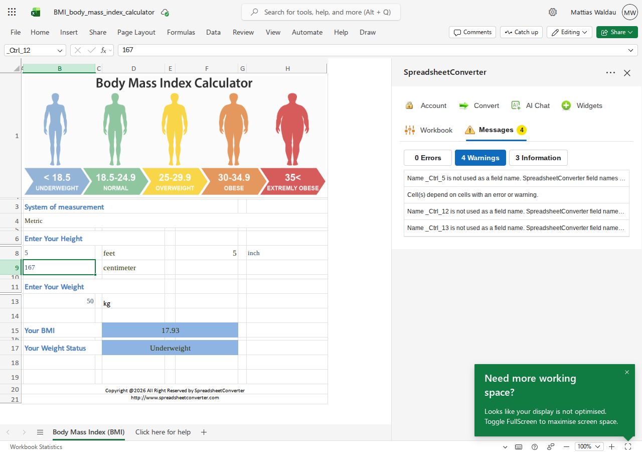Toggle FullScreen view in status bar

628,446
